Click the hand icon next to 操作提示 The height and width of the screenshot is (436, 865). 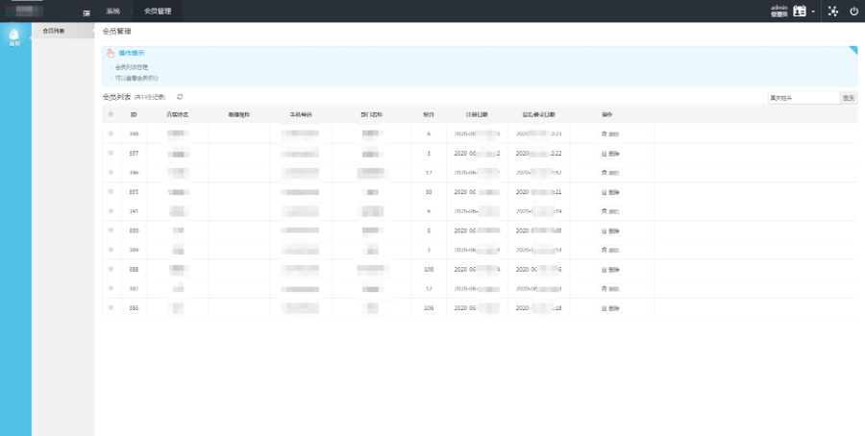[111, 53]
